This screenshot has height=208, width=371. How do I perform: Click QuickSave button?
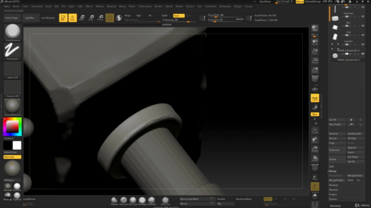(265, 2)
